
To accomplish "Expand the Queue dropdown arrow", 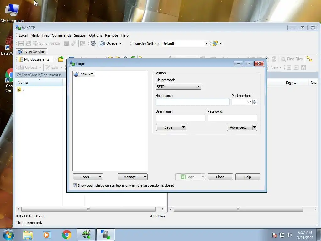I will (x=121, y=43).
